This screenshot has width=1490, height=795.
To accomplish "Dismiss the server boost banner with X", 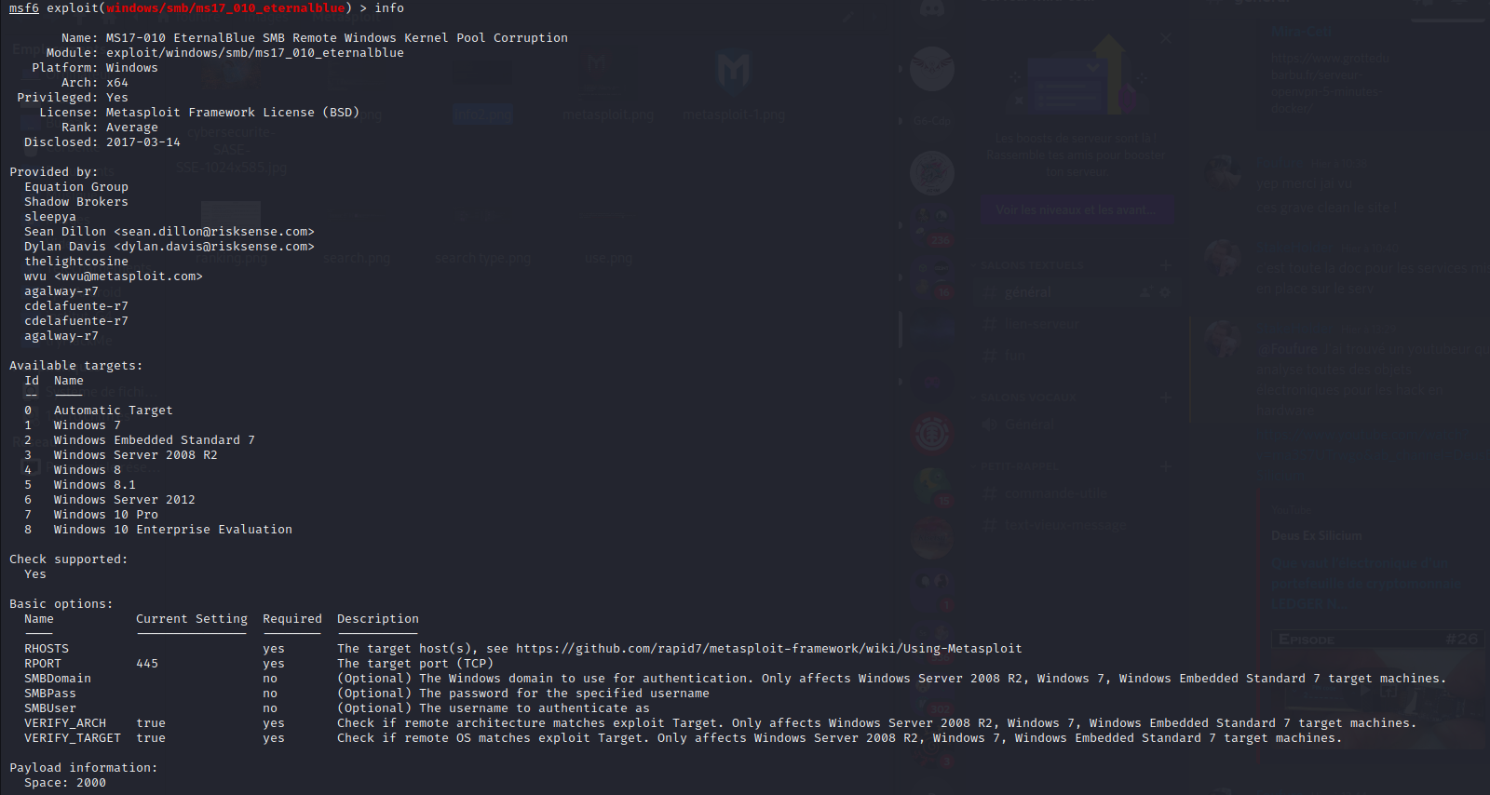I will [1165, 38].
